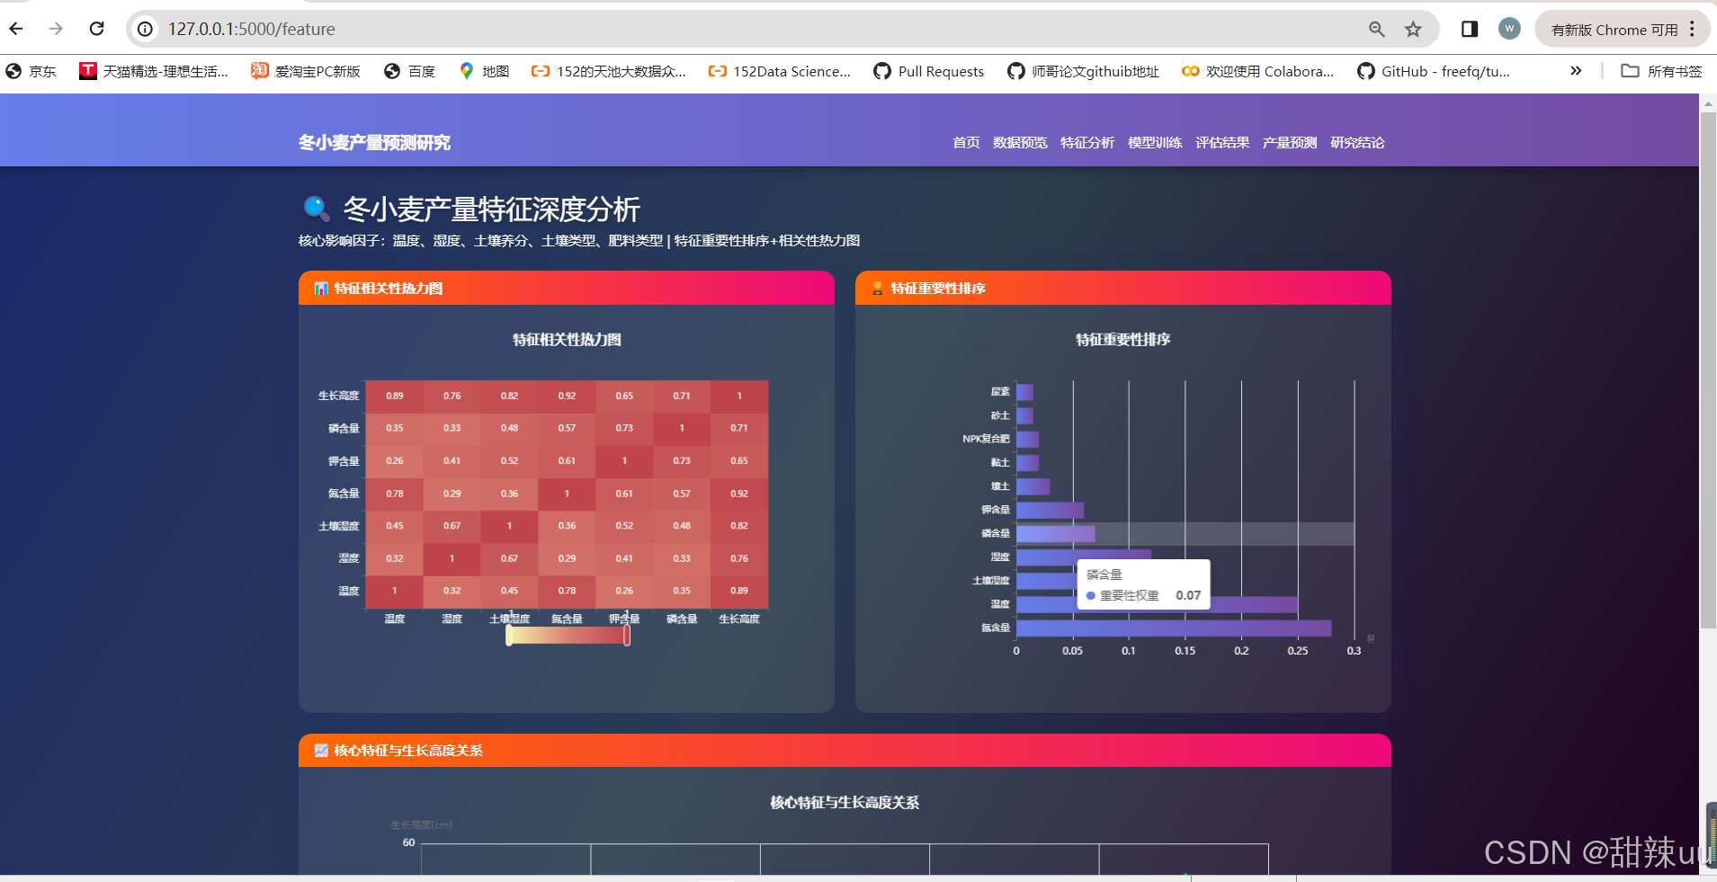The width and height of the screenshot is (1717, 882).
Task: Go to the 数据预览 nav item
Action: (x=1020, y=143)
